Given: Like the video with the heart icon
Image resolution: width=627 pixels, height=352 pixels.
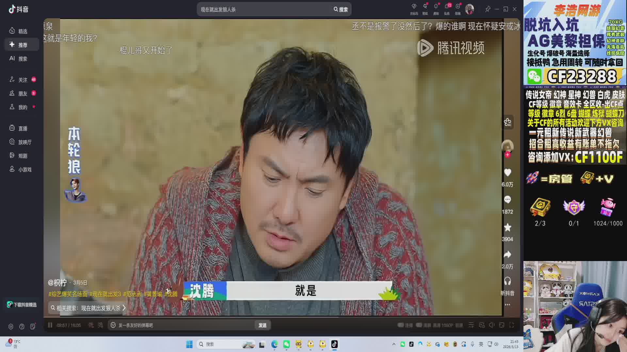Looking at the screenshot, I should click(507, 172).
